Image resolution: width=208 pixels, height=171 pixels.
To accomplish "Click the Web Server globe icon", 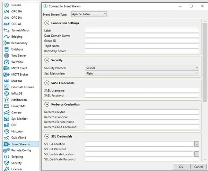I will 7,56.
